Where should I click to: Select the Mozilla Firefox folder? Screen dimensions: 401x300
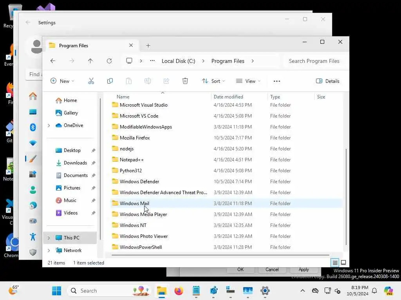[226, 138]
